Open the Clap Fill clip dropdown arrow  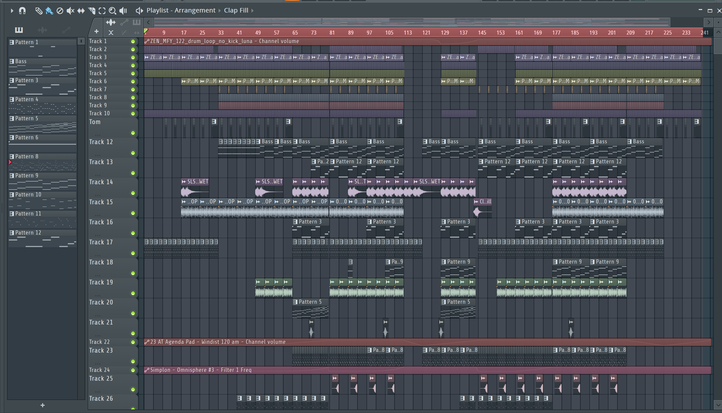[252, 11]
